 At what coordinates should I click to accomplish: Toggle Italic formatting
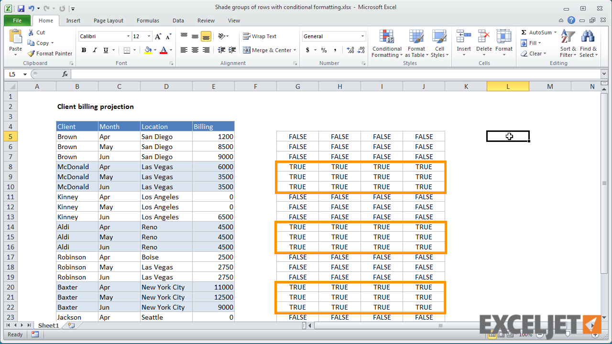[x=95, y=50]
